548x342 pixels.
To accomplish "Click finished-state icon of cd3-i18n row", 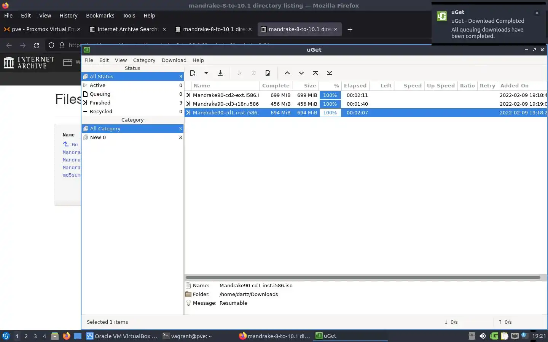I will pyautogui.click(x=188, y=104).
